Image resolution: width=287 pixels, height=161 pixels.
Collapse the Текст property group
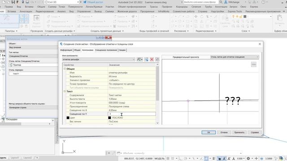pos(65,91)
